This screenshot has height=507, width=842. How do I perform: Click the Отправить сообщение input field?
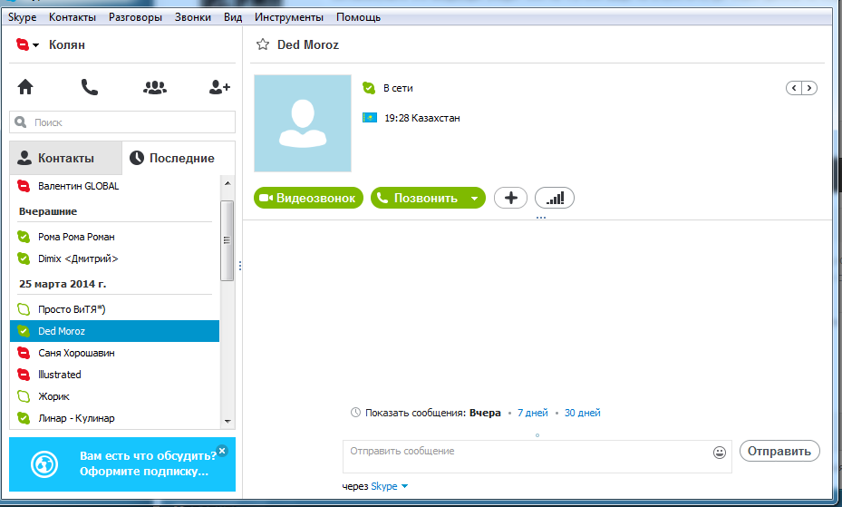pos(537,457)
